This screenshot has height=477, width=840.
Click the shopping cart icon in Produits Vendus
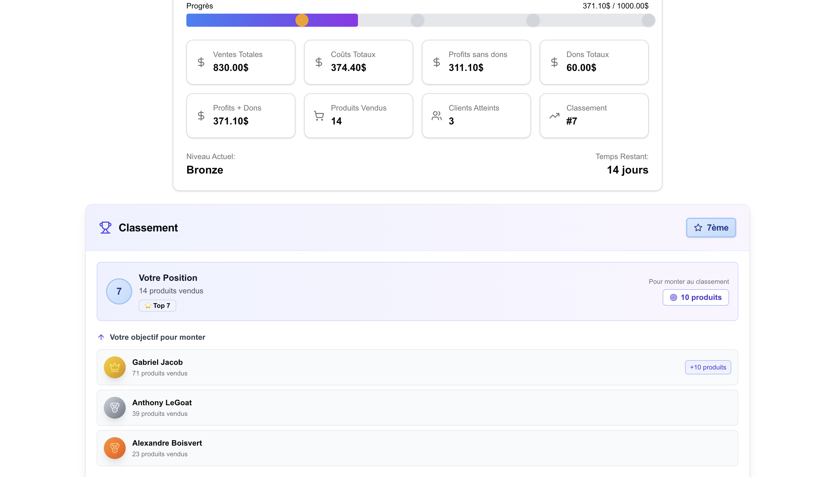tap(319, 116)
